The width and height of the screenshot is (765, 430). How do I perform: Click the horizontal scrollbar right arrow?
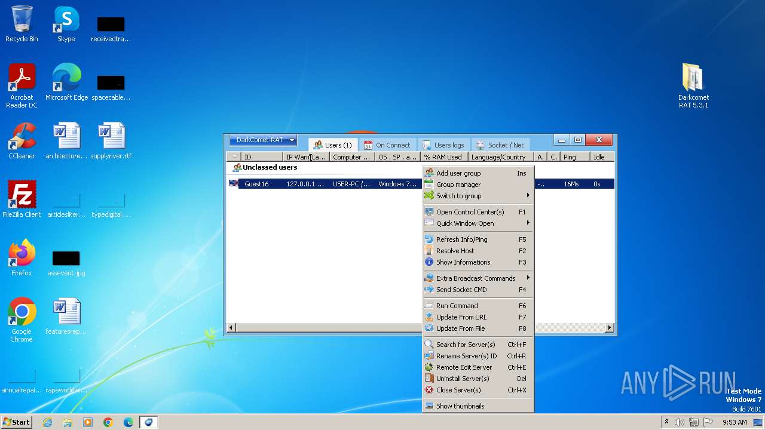[610, 327]
